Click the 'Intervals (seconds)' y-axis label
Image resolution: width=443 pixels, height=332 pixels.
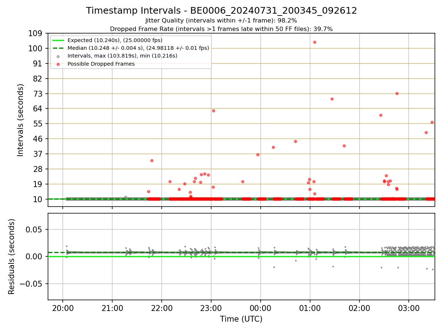point(21,120)
